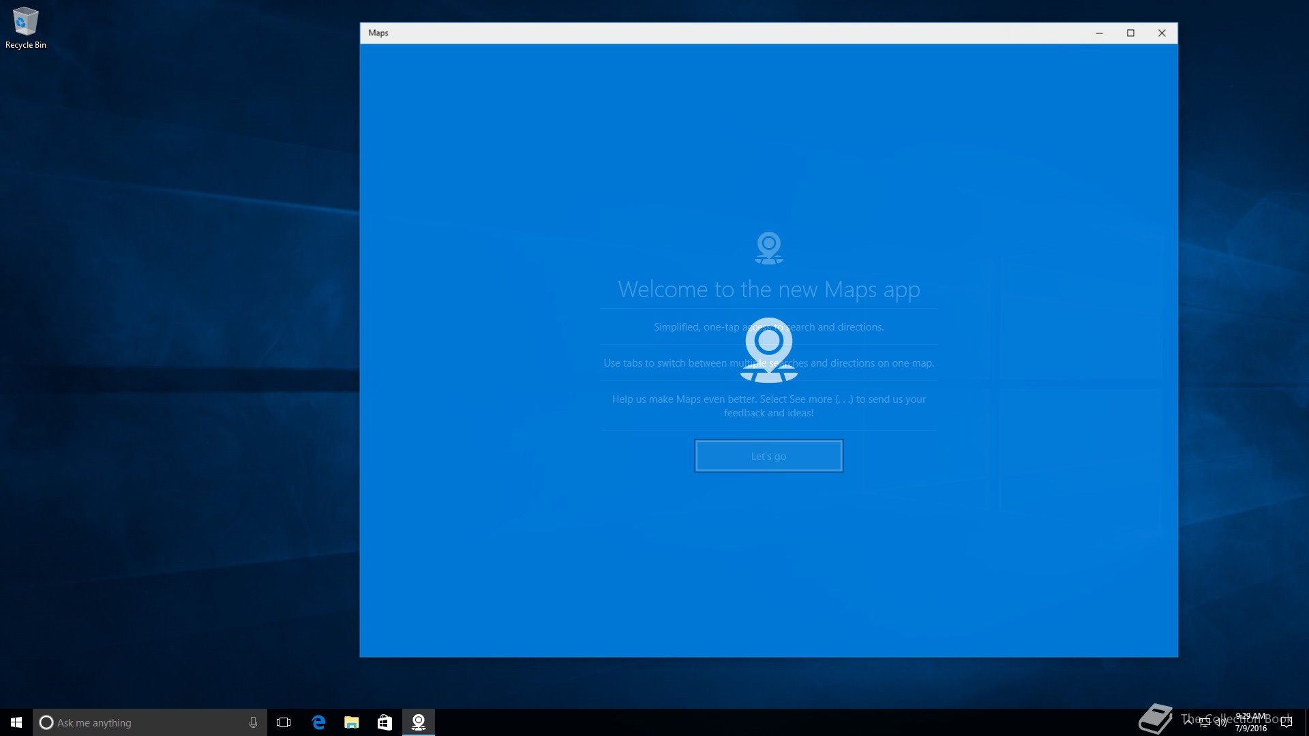Open File Explorer from taskbar
Screen dimensions: 1309x736
(351, 722)
